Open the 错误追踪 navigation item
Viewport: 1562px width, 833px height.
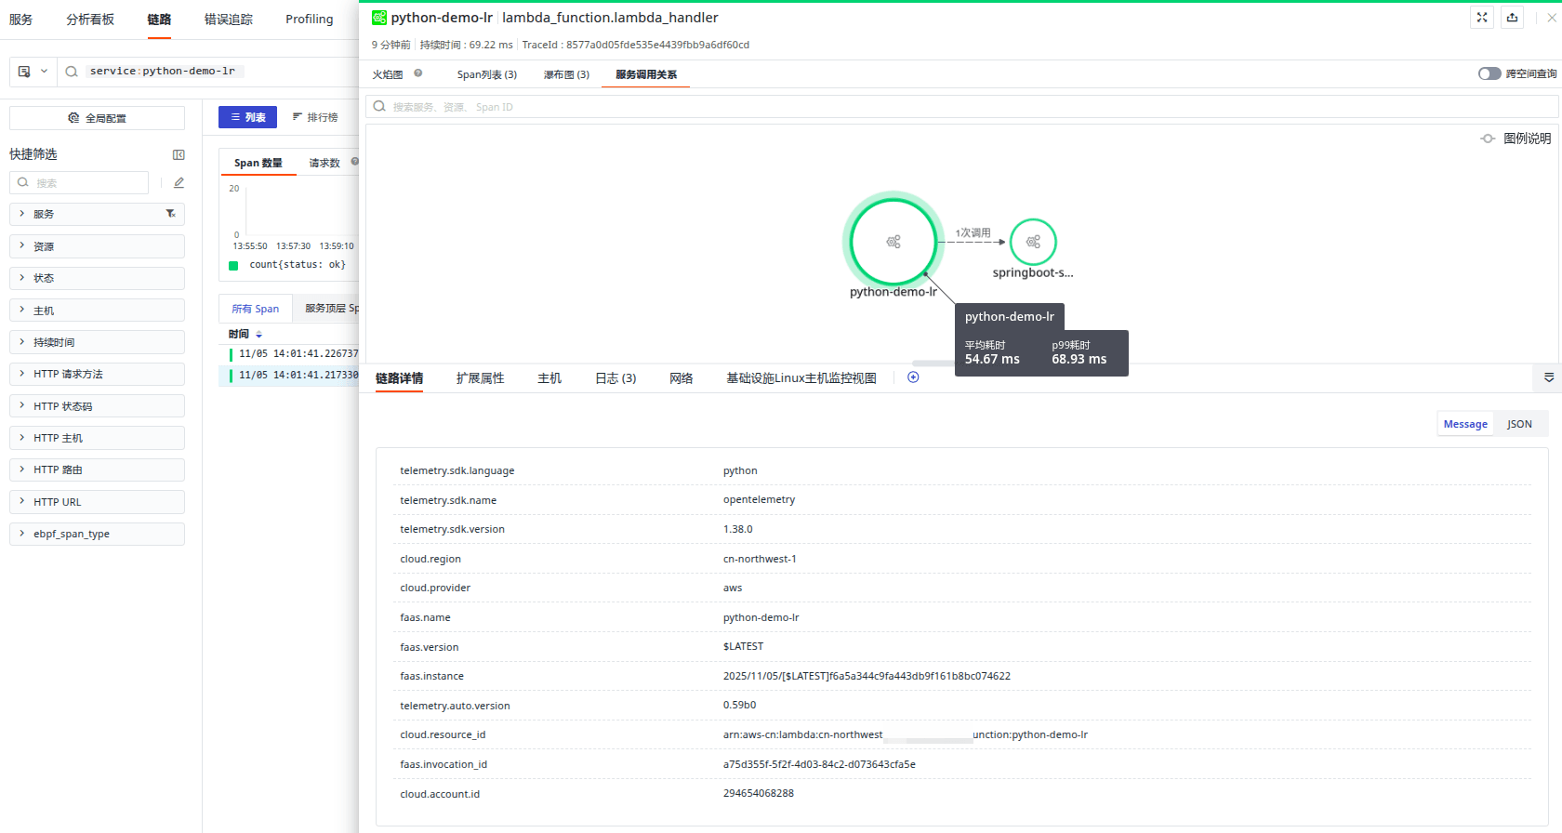tap(229, 20)
